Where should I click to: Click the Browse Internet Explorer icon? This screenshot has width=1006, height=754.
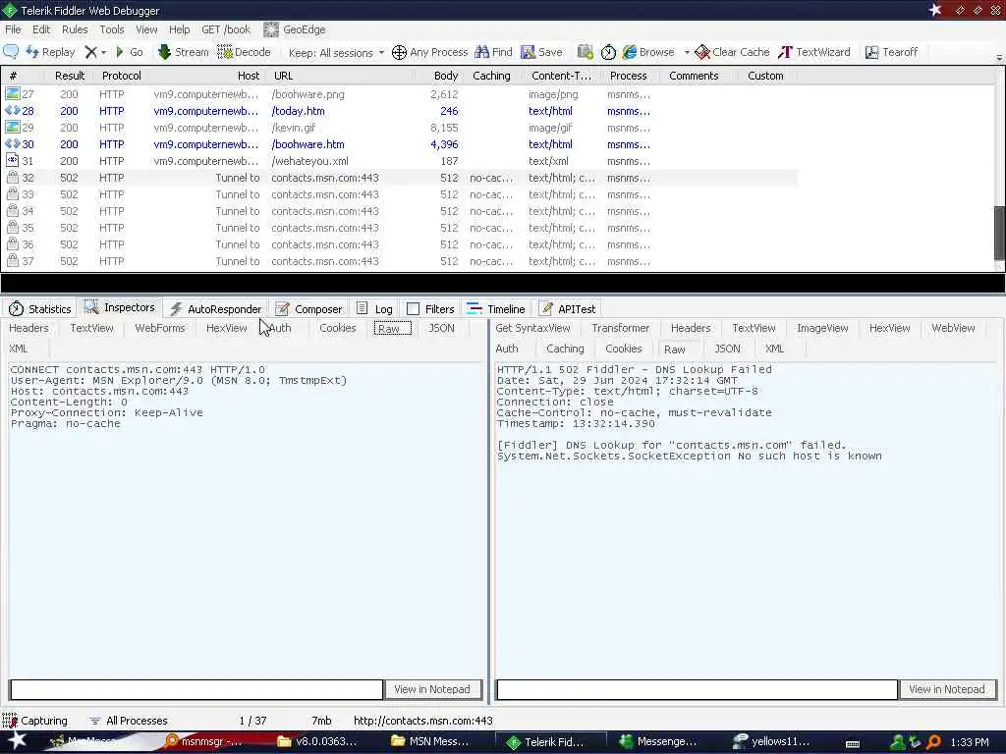coord(630,52)
